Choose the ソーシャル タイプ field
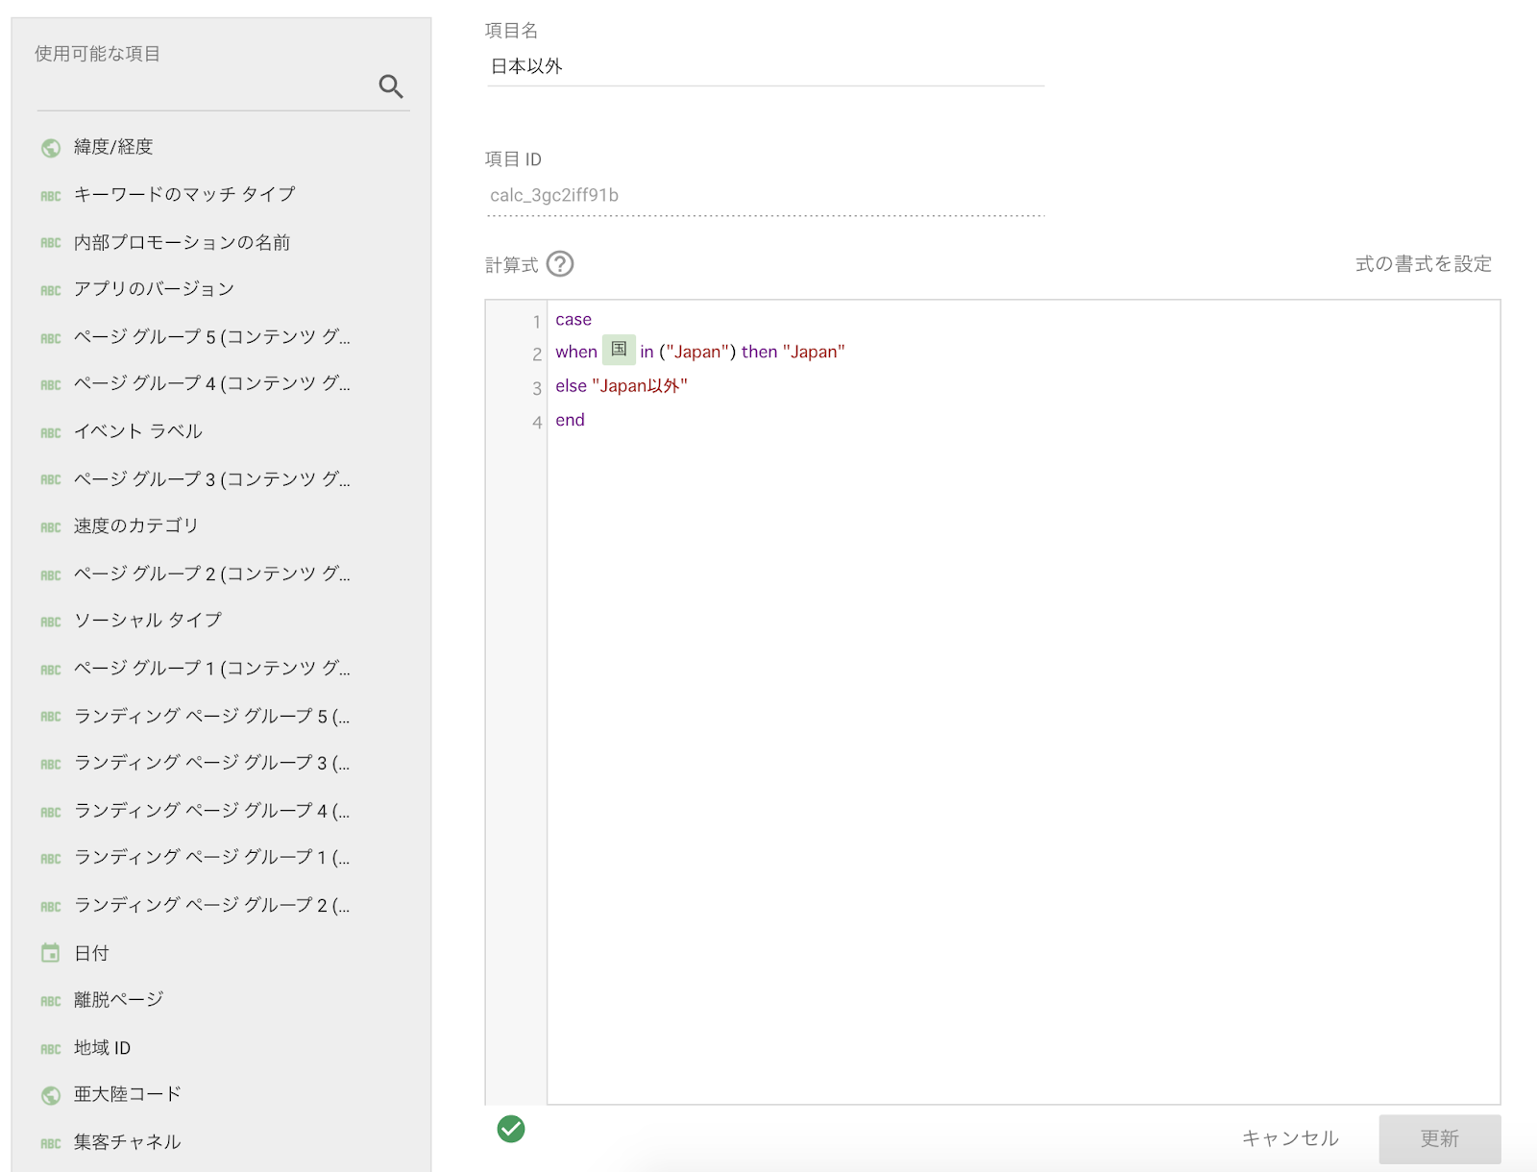The width and height of the screenshot is (1537, 1172). 148,621
